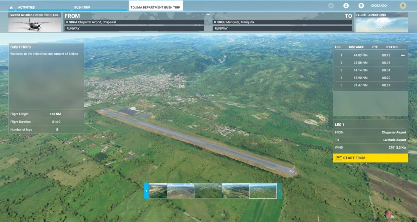This screenshot has width=417, height=222.
Task: Switch to the Activities tab
Action: coord(26,7)
